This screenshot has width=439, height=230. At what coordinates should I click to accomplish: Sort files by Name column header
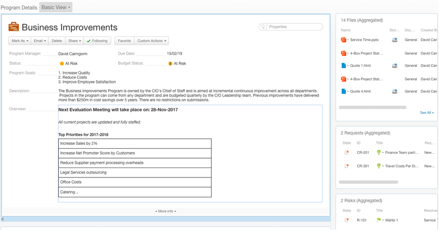click(x=345, y=30)
